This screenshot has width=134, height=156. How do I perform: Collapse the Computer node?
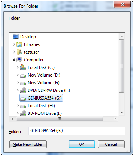pos(14,59)
